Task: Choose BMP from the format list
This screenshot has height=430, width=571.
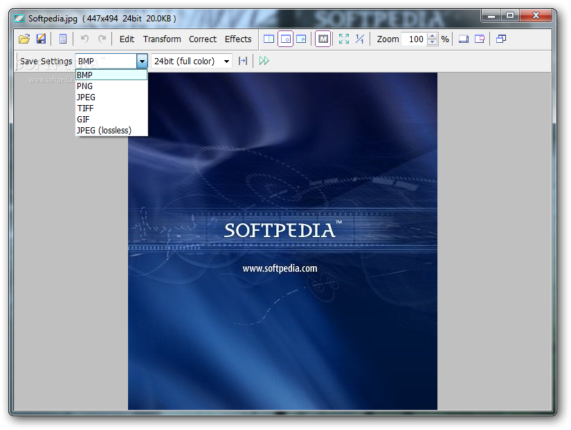Action: [x=111, y=75]
